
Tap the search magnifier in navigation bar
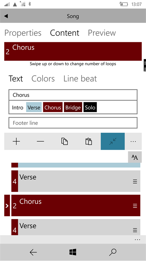pos(113,252)
